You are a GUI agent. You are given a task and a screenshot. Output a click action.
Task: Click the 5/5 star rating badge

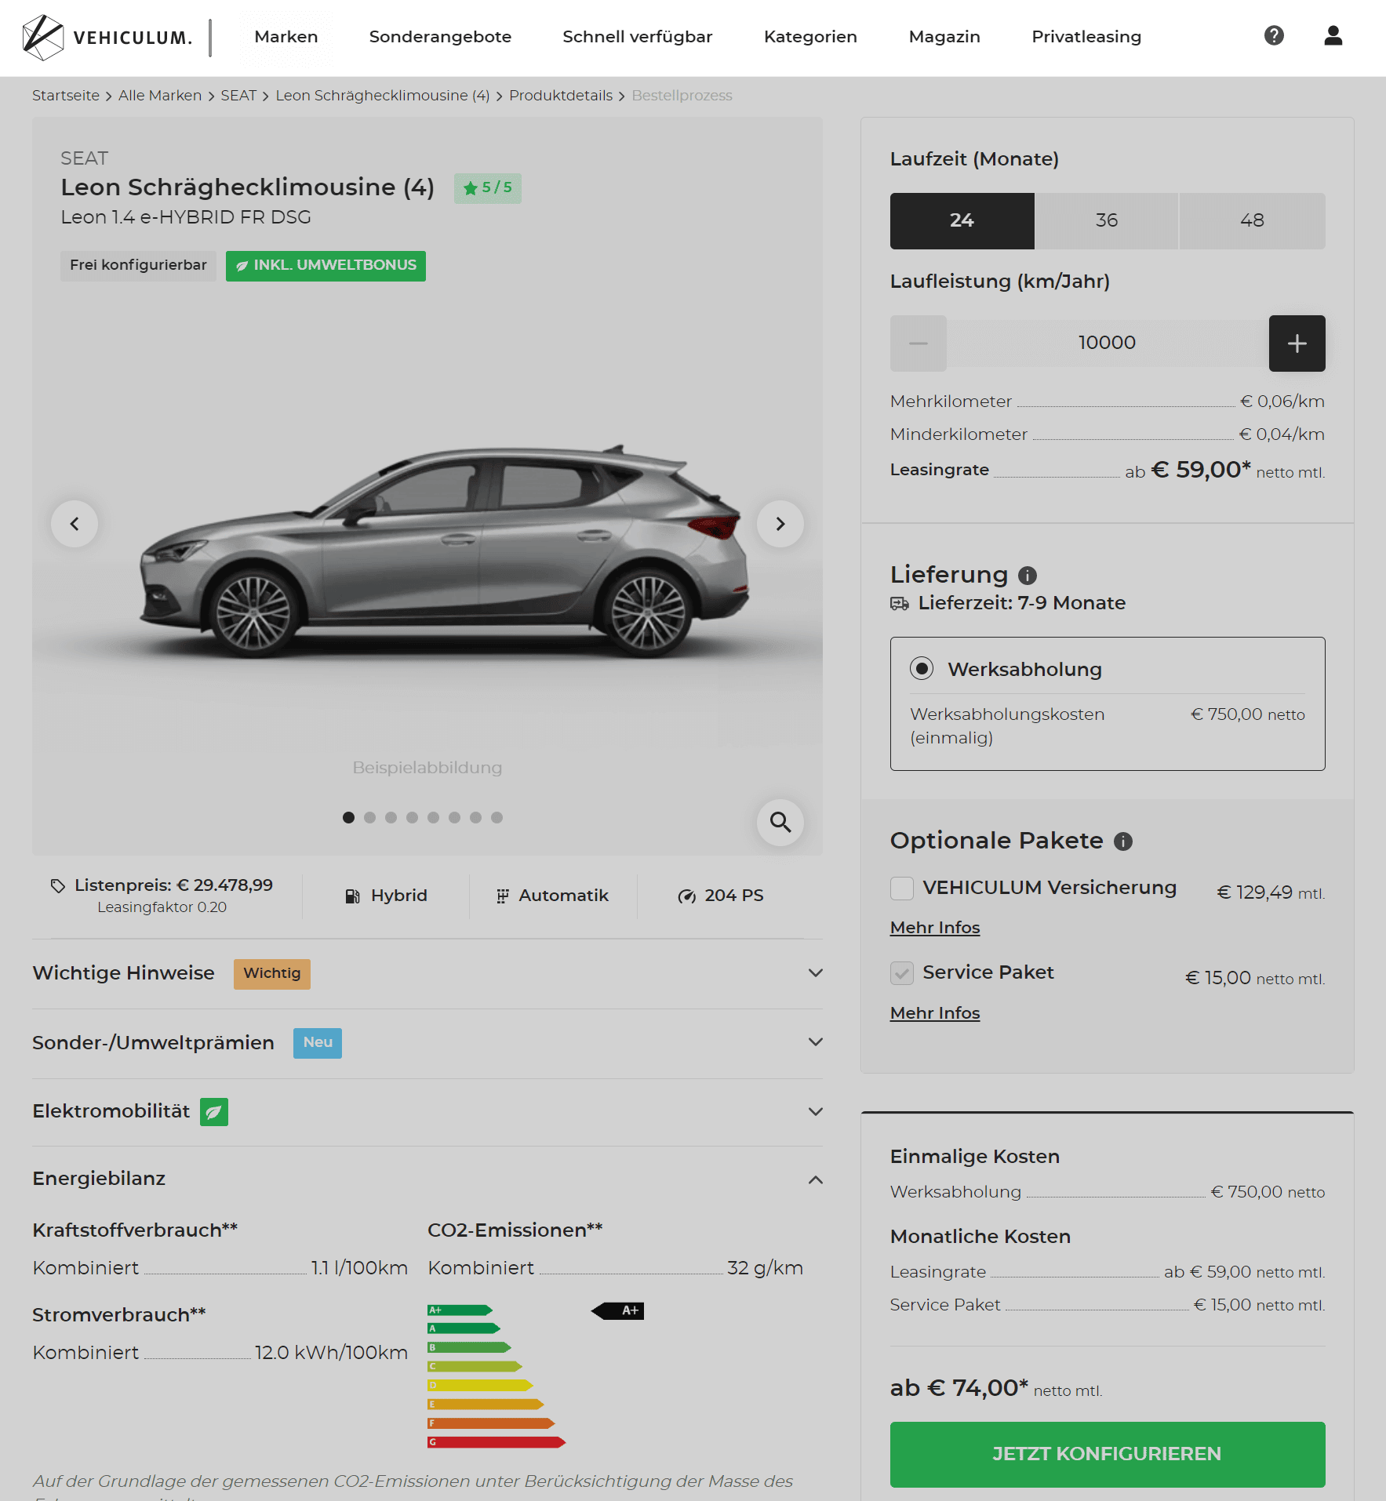pos(488,188)
